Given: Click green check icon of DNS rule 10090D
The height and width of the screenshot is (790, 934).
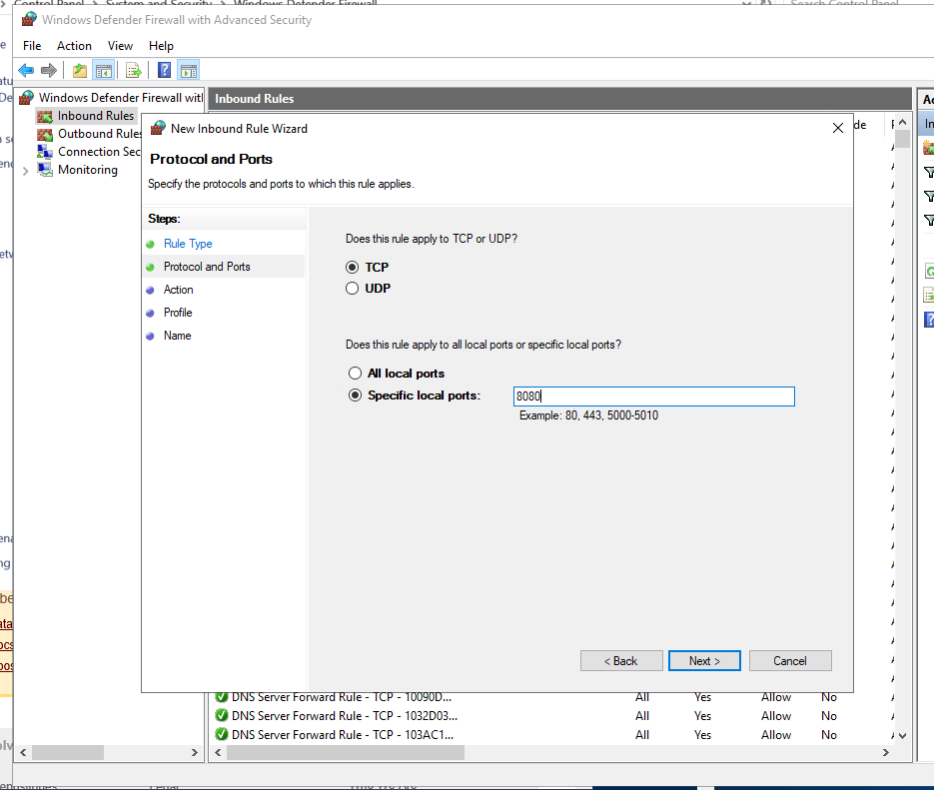Looking at the screenshot, I should (x=222, y=697).
